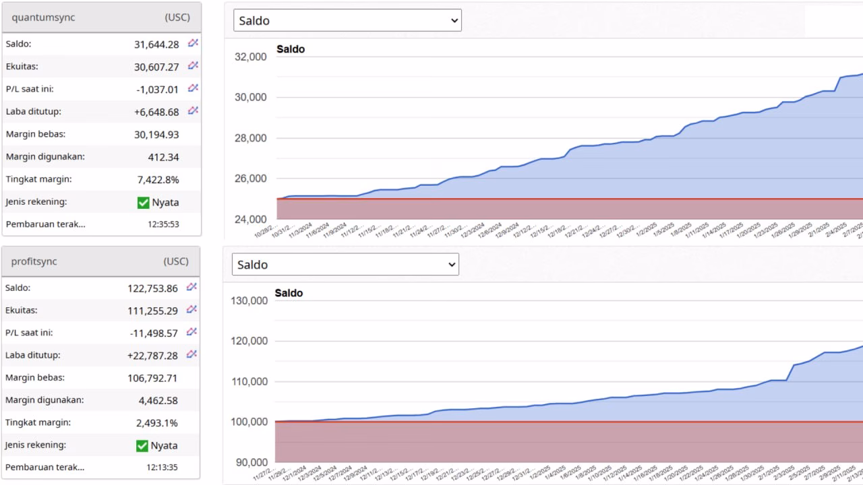Open the Ekuitas chart icon for profitsync
The width and height of the screenshot is (863, 485).
(x=191, y=310)
